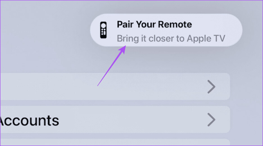Select the partially visible row below Accounts
Viewport: 263px width, 146px height.
click(x=115, y=142)
